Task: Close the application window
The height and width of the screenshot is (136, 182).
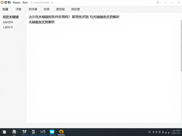Action: [x=179, y=3]
